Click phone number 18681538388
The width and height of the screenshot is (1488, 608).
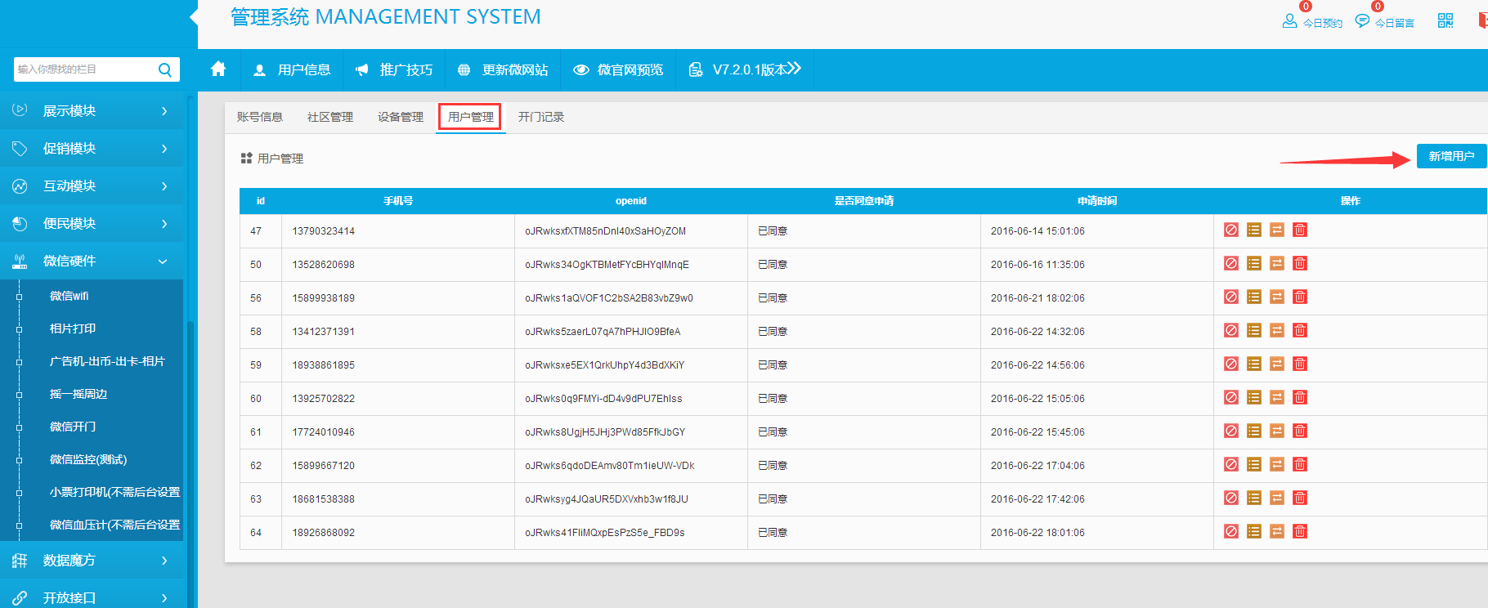point(324,499)
